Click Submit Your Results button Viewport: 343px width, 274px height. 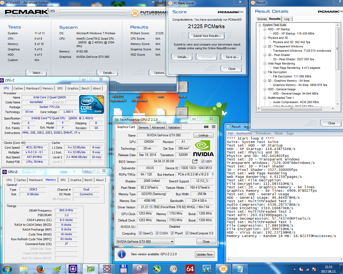point(207,36)
